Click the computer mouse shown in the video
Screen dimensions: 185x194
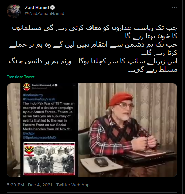coord(101,162)
